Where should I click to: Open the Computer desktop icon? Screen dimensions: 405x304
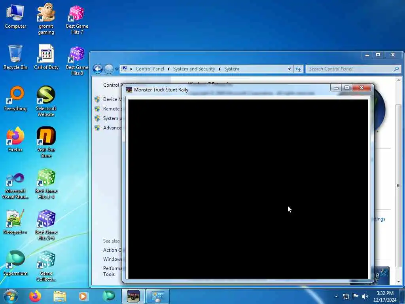tap(15, 15)
